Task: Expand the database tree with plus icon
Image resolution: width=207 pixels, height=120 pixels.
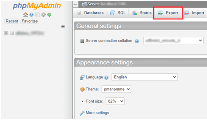Action: pos(6,33)
